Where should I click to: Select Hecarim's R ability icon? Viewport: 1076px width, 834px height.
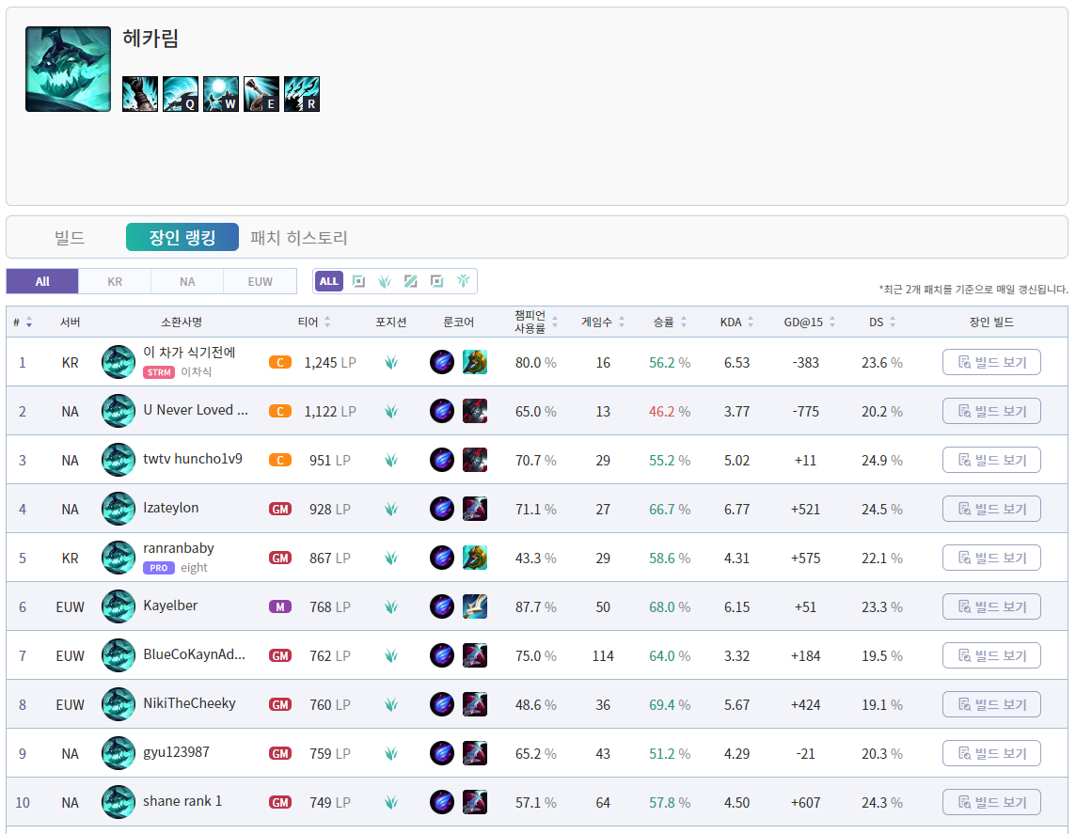pos(302,94)
